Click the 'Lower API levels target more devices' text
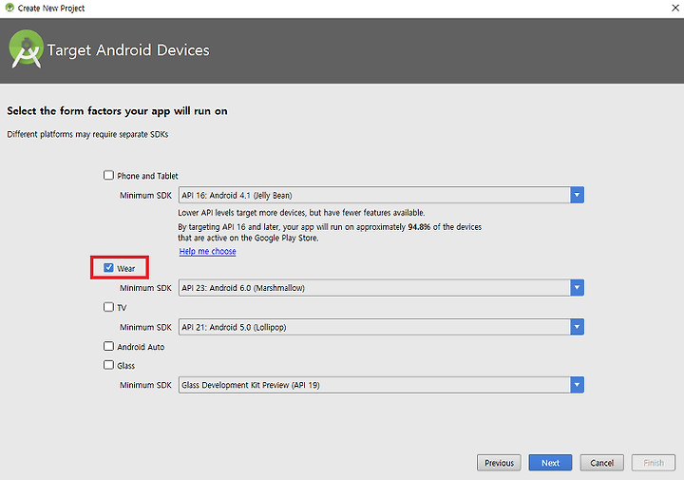Screen dimensions: 684x480 (301, 213)
